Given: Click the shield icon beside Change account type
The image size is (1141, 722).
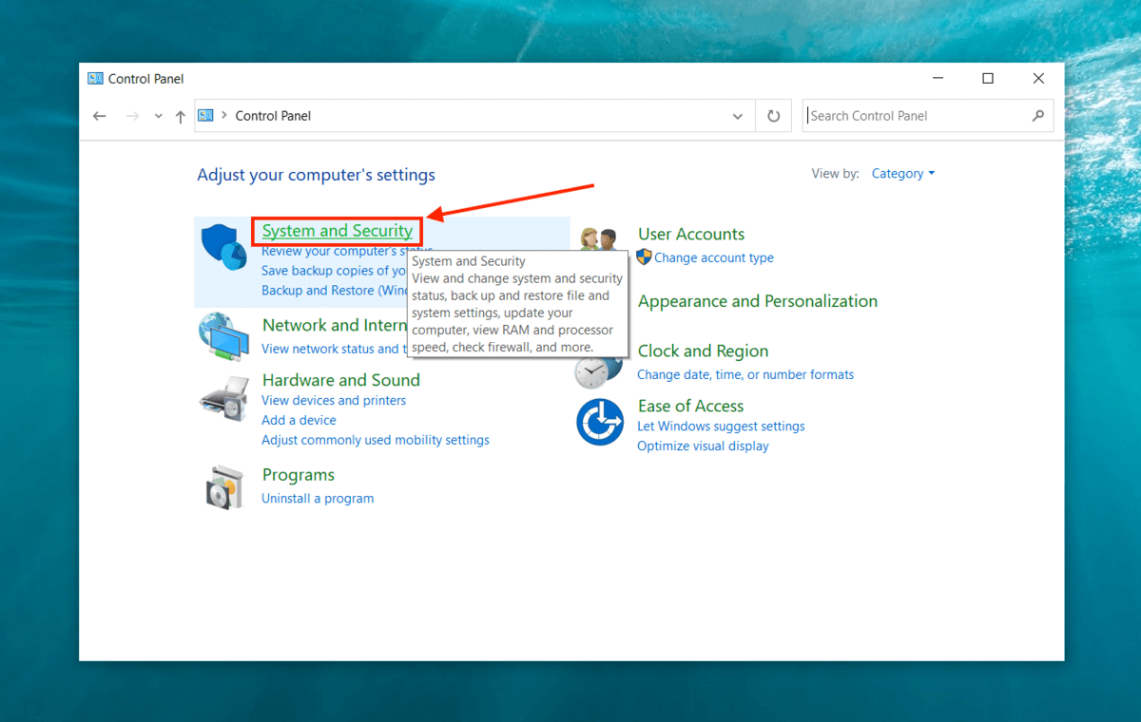Looking at the screenshot, I should click(644, 256).
